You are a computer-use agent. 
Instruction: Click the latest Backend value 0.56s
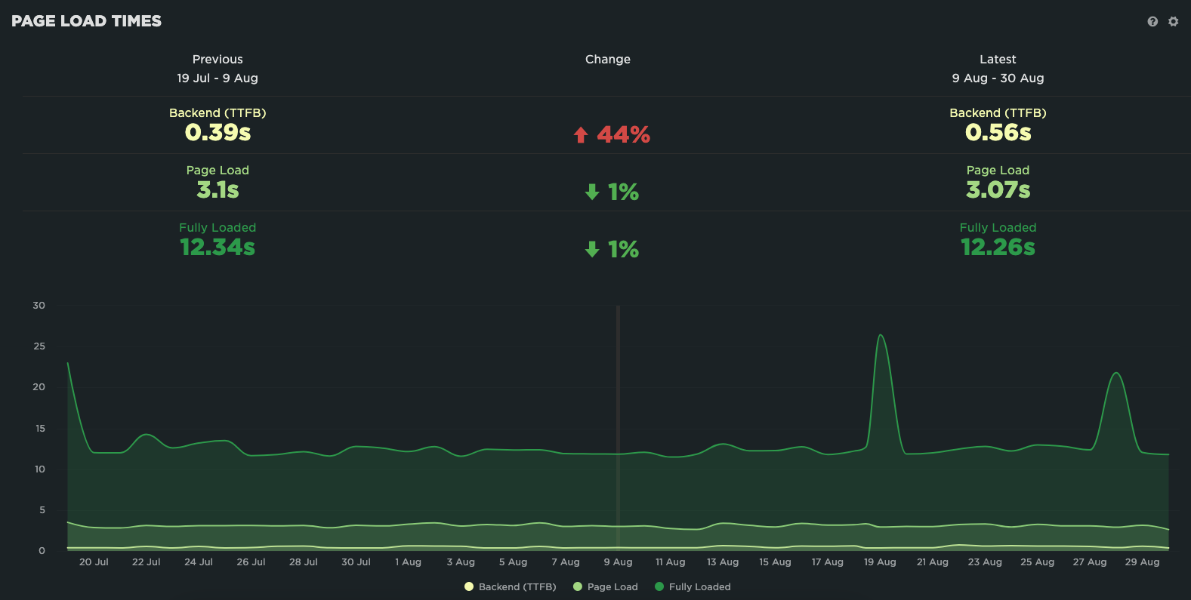pyautogui.click(x=998, y=133)
